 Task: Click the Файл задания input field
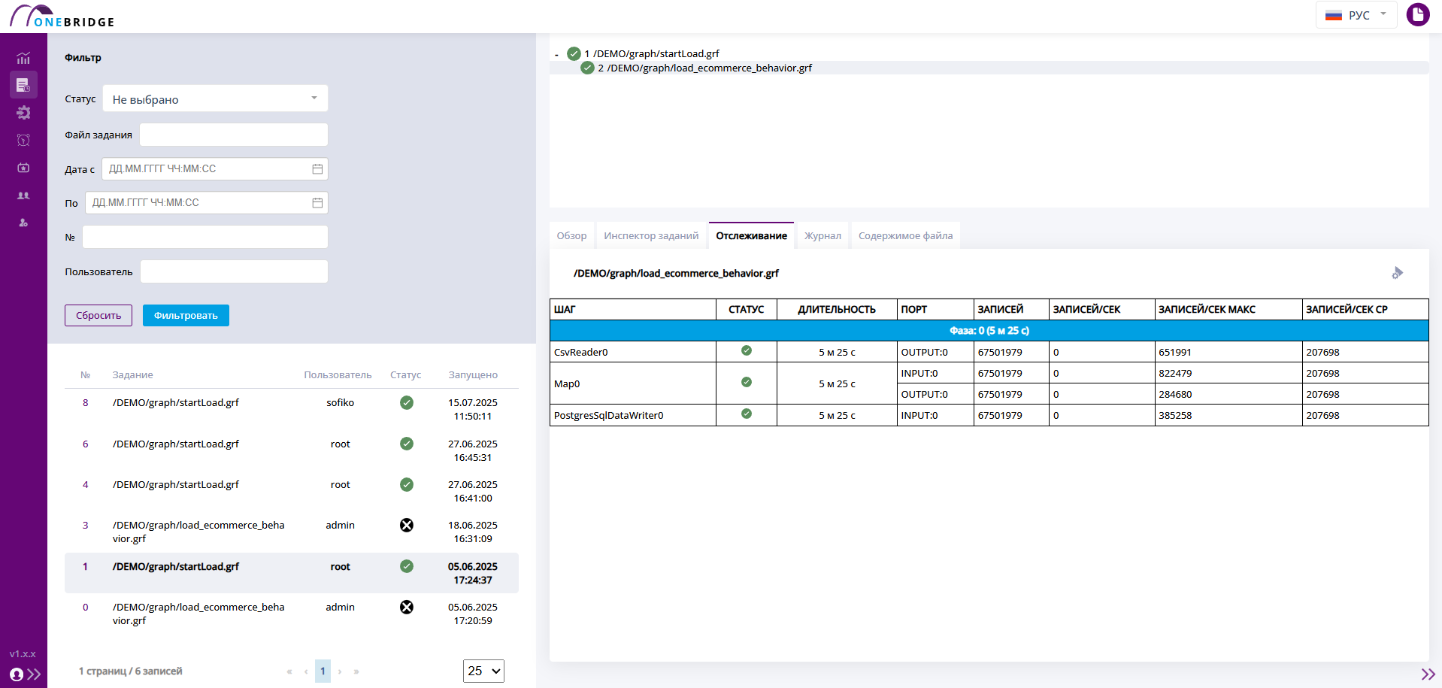pos(234,135)
